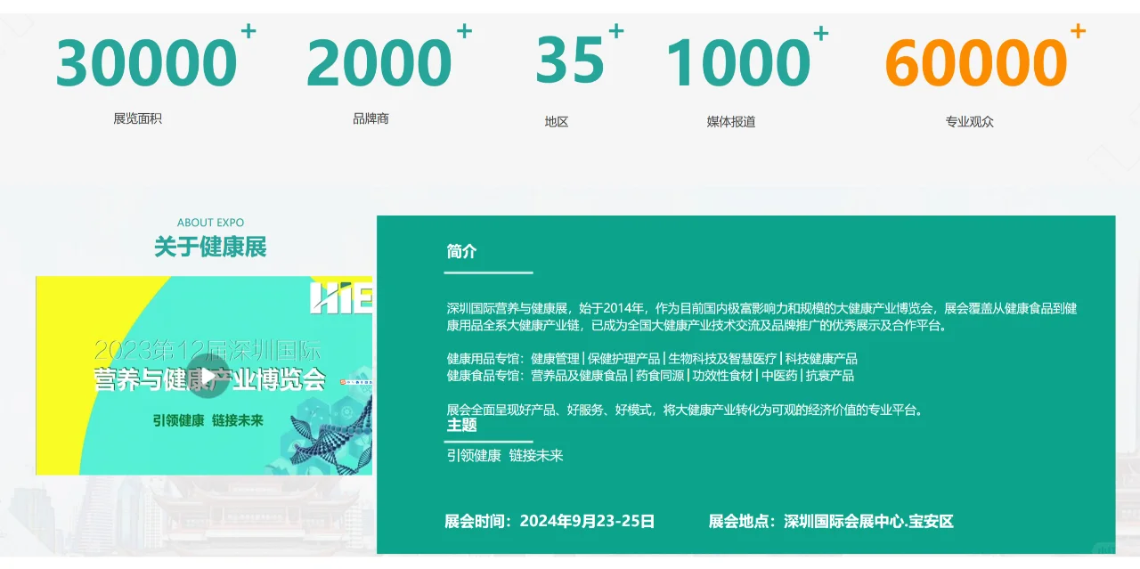Click the plus superscript next to 35

pyautogui.click(x=615, y=32)
